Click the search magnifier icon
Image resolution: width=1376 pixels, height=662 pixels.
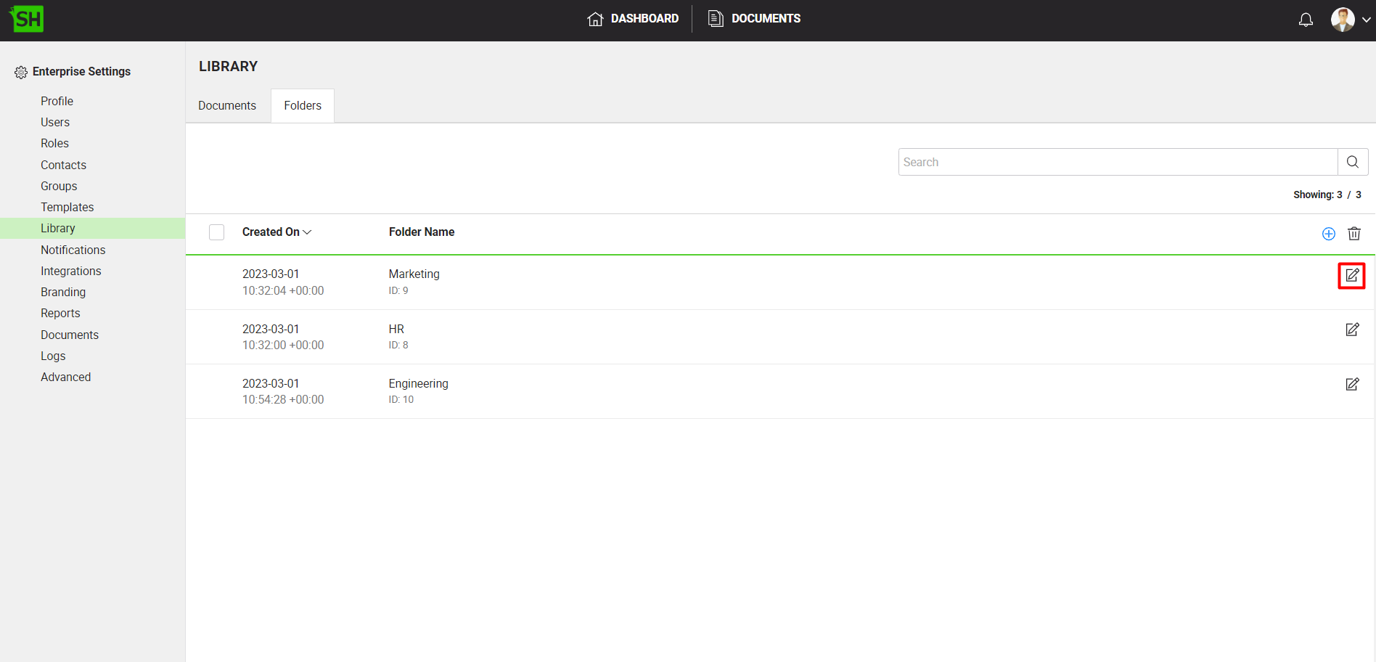[1352, 162]
